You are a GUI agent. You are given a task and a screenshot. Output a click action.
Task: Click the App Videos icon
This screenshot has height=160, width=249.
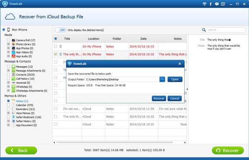point(14,52)
